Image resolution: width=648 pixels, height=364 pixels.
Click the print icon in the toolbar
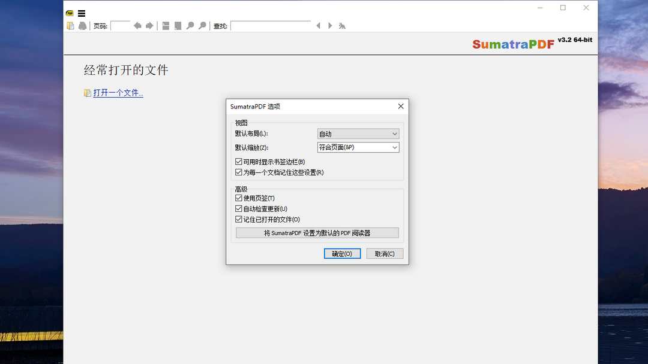click(x=83, y=25)
